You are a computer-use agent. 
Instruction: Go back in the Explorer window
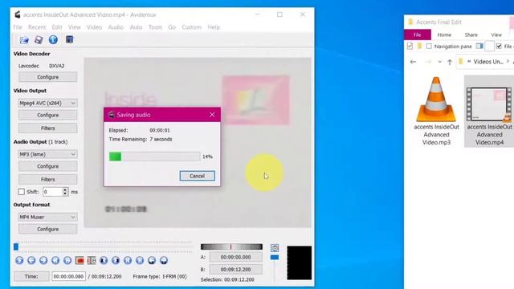click(413, 62)
